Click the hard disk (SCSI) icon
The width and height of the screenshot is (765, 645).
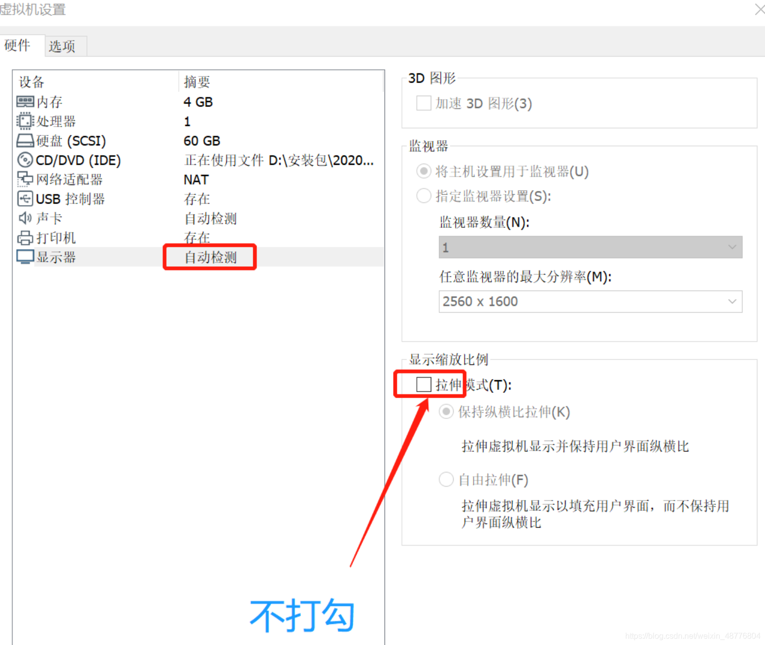[25, 141]
